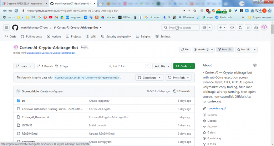The height and width of the screenshot is (146, 274).
Task: Click the browser back arrow
Action: click(x=5, y=11)
